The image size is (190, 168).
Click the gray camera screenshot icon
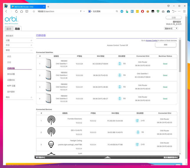pyautogui.click(x=163, y=12)
